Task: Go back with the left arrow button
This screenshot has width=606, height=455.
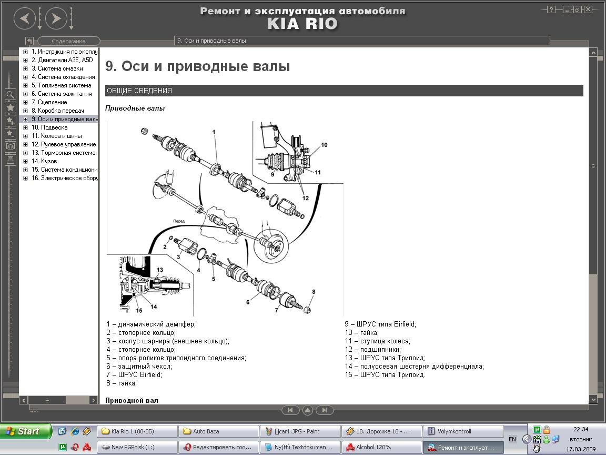Action: 25,18
